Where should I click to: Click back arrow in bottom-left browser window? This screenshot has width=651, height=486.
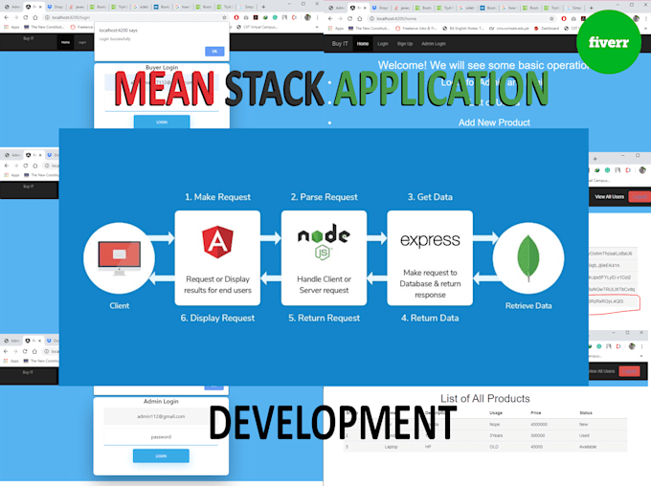click(6, 351)
